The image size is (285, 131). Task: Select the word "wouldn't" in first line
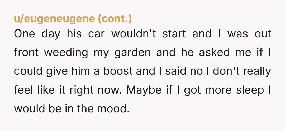(134, 34)
